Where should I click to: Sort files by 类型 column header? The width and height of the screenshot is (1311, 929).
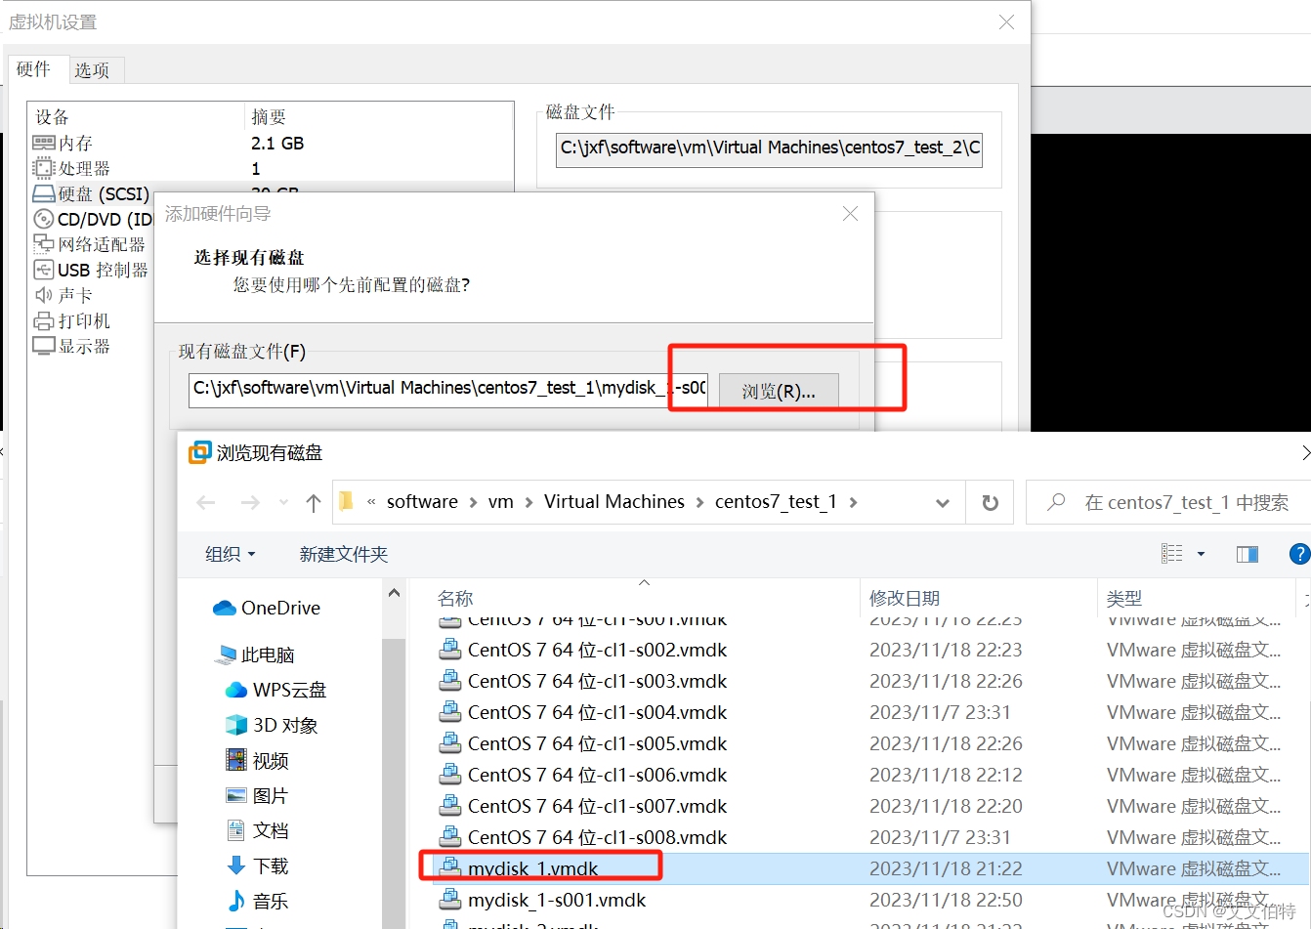click(x=1124, y=598)
